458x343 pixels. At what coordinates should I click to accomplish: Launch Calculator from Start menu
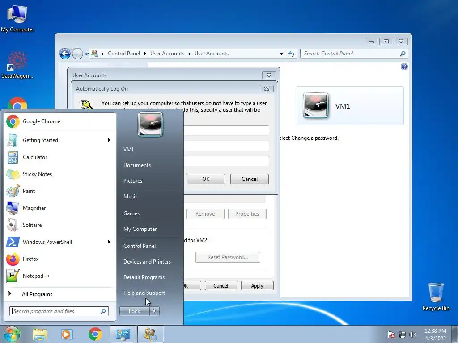click(x=59, y=157)
